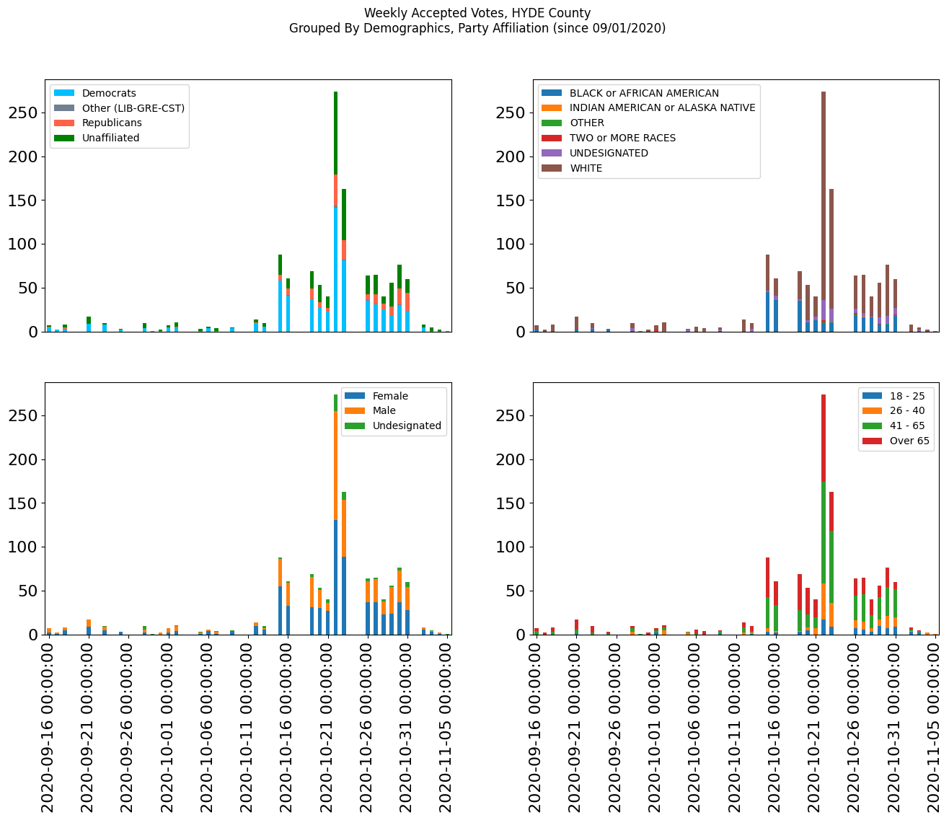Click the green Undesignated gender legend swatch
Image resolution: width=949 pixels, height=820 pixels.
356,426
